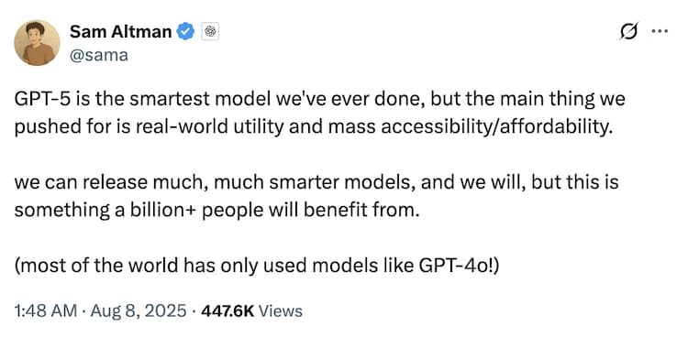688x337 pixels.
Task: Click the text 'GPT-4o!)' ending the post
Action: 460,266
